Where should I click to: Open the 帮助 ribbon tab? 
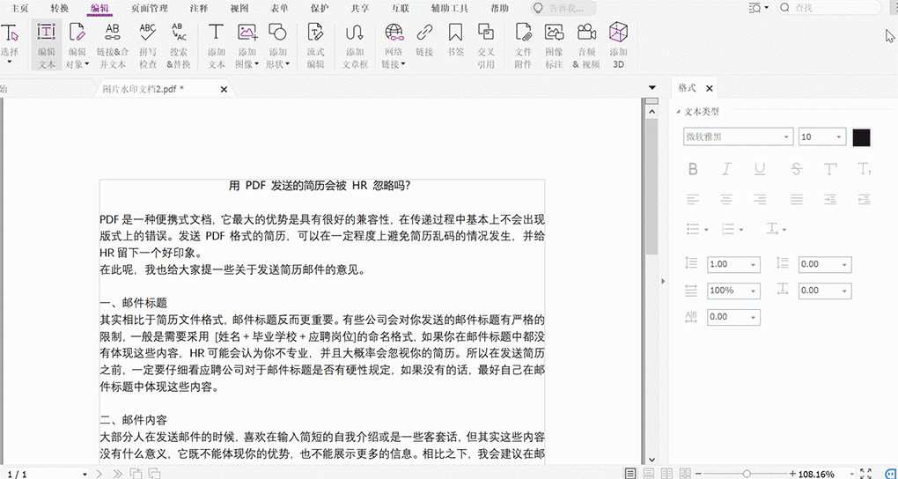(499, 8)
